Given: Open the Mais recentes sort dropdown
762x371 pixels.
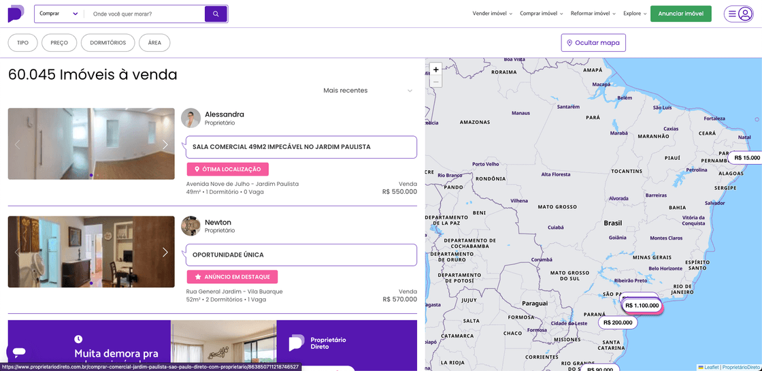Looking at the screenshot, I should pos(368,91).
